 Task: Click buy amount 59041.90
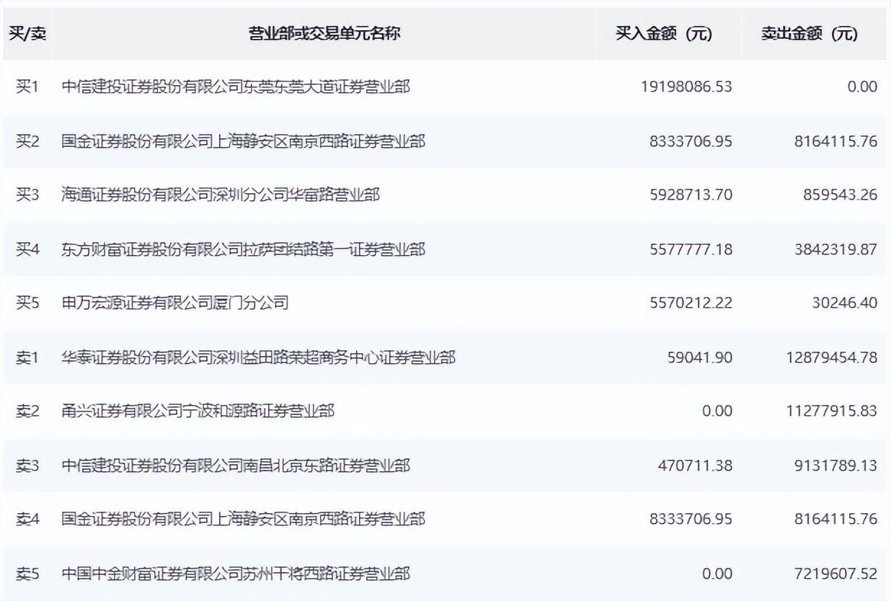700,357
